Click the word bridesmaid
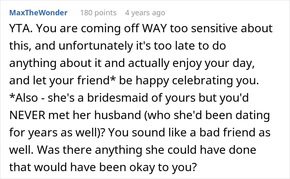This screenshot has width=290, height=179. [x=118, y=98]
